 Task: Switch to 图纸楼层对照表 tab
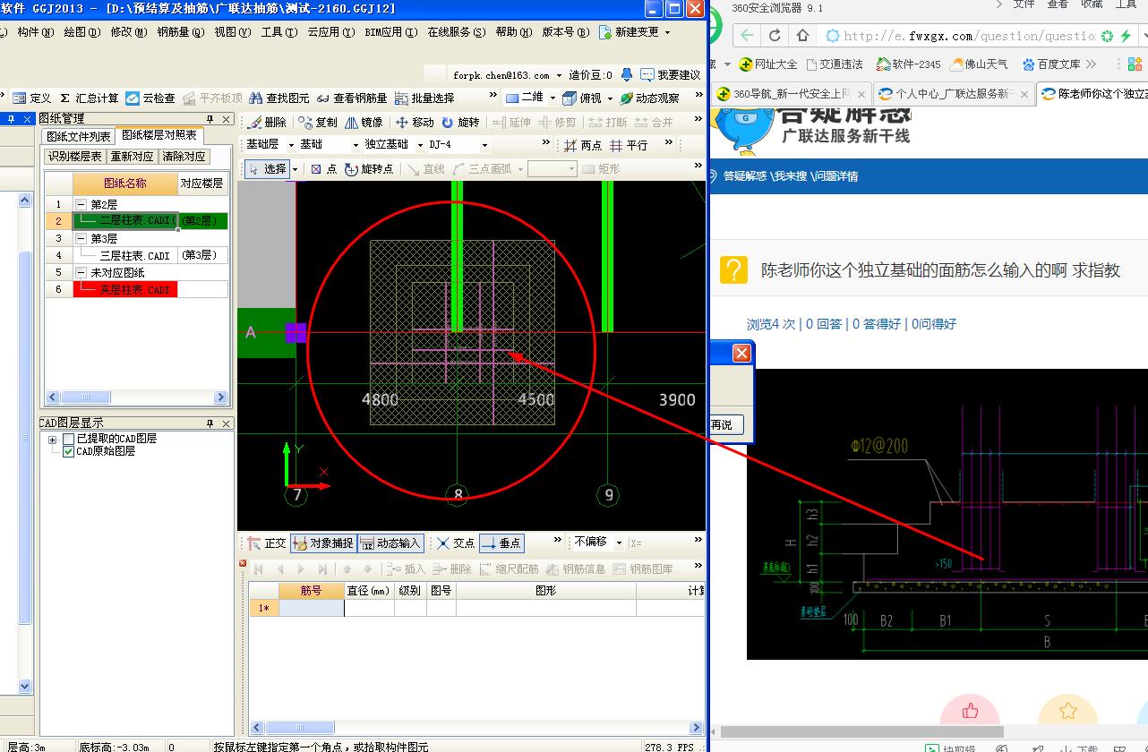(159, 135)
